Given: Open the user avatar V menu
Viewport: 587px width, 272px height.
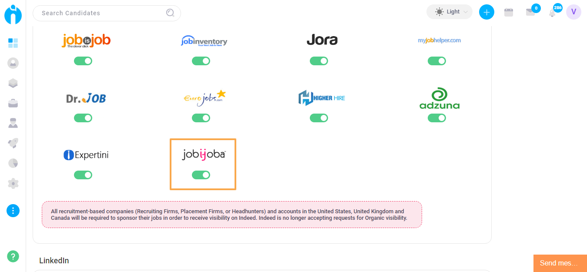Looking at the screenshot, I should [574, 12].
